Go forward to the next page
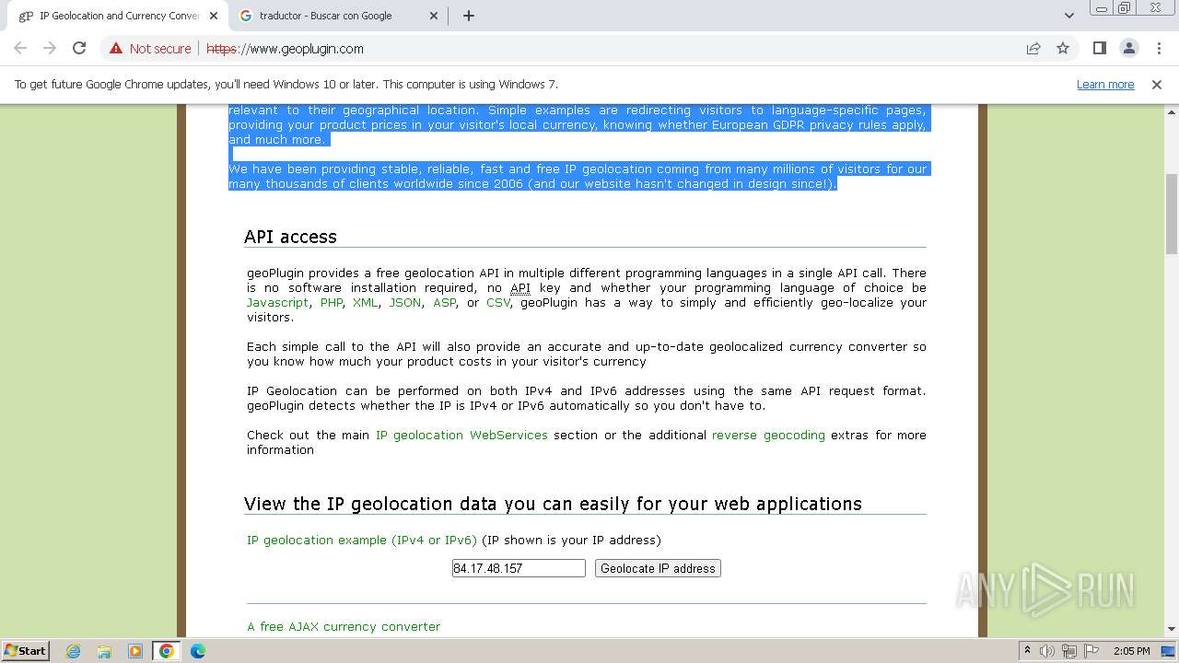The height and width of the screenshot is (663, 1179). click(50, 48)
